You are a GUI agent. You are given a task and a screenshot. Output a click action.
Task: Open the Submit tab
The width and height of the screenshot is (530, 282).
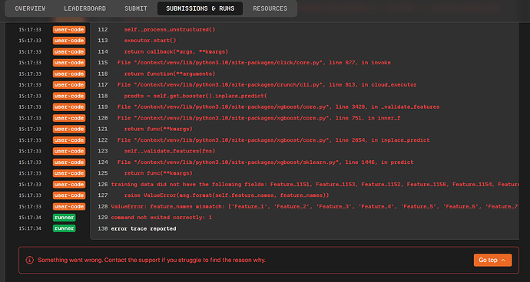click(135, 8)
